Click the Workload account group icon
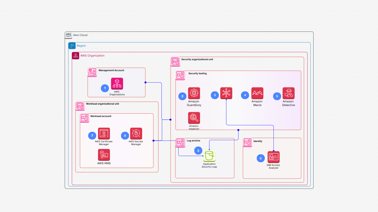Viewport: 378px width, 212px height. coord(85,118)
